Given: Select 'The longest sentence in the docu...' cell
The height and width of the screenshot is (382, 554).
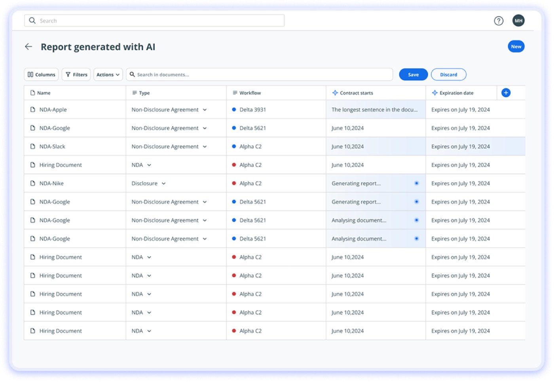Looking at the screenshot, I should pyautogui.click(x=376, y=110).
